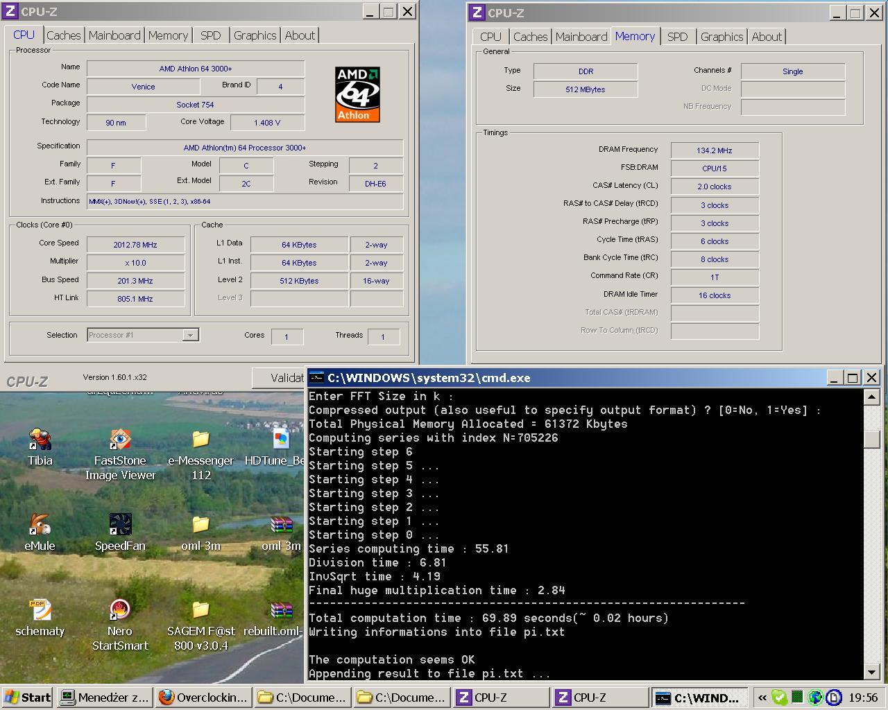Launch Nero StartSmart from desktop
This screenshot has width=888, height=710.
point(120,610)
